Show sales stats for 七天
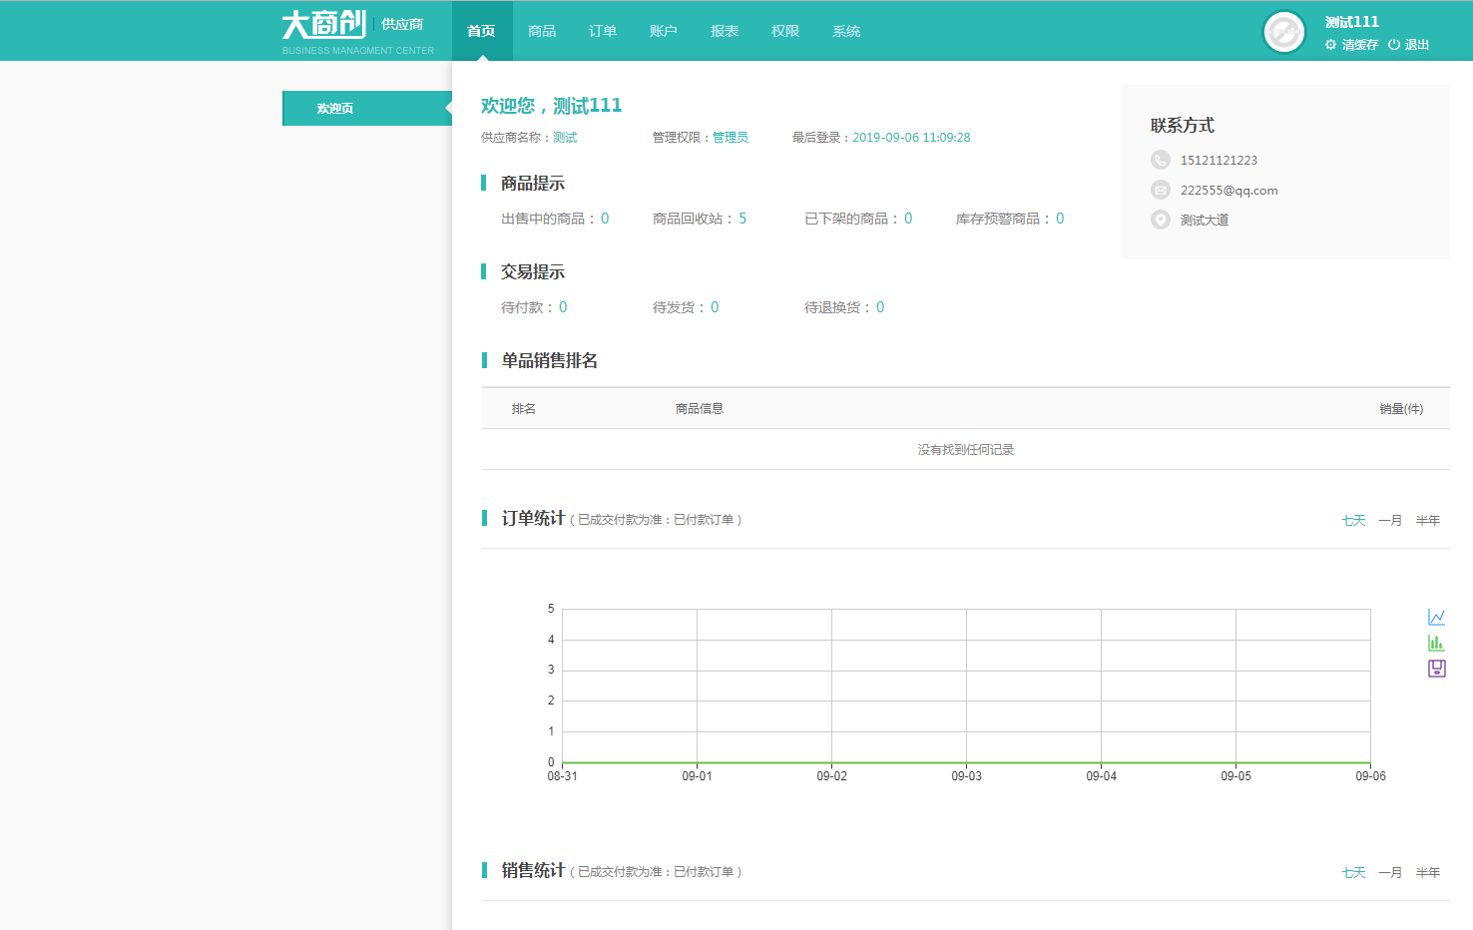Screen dimensions: 1473x930 coord(1353,873)
